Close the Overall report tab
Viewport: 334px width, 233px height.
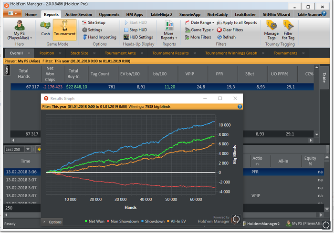pyautogui.click(x=29, y=53)
